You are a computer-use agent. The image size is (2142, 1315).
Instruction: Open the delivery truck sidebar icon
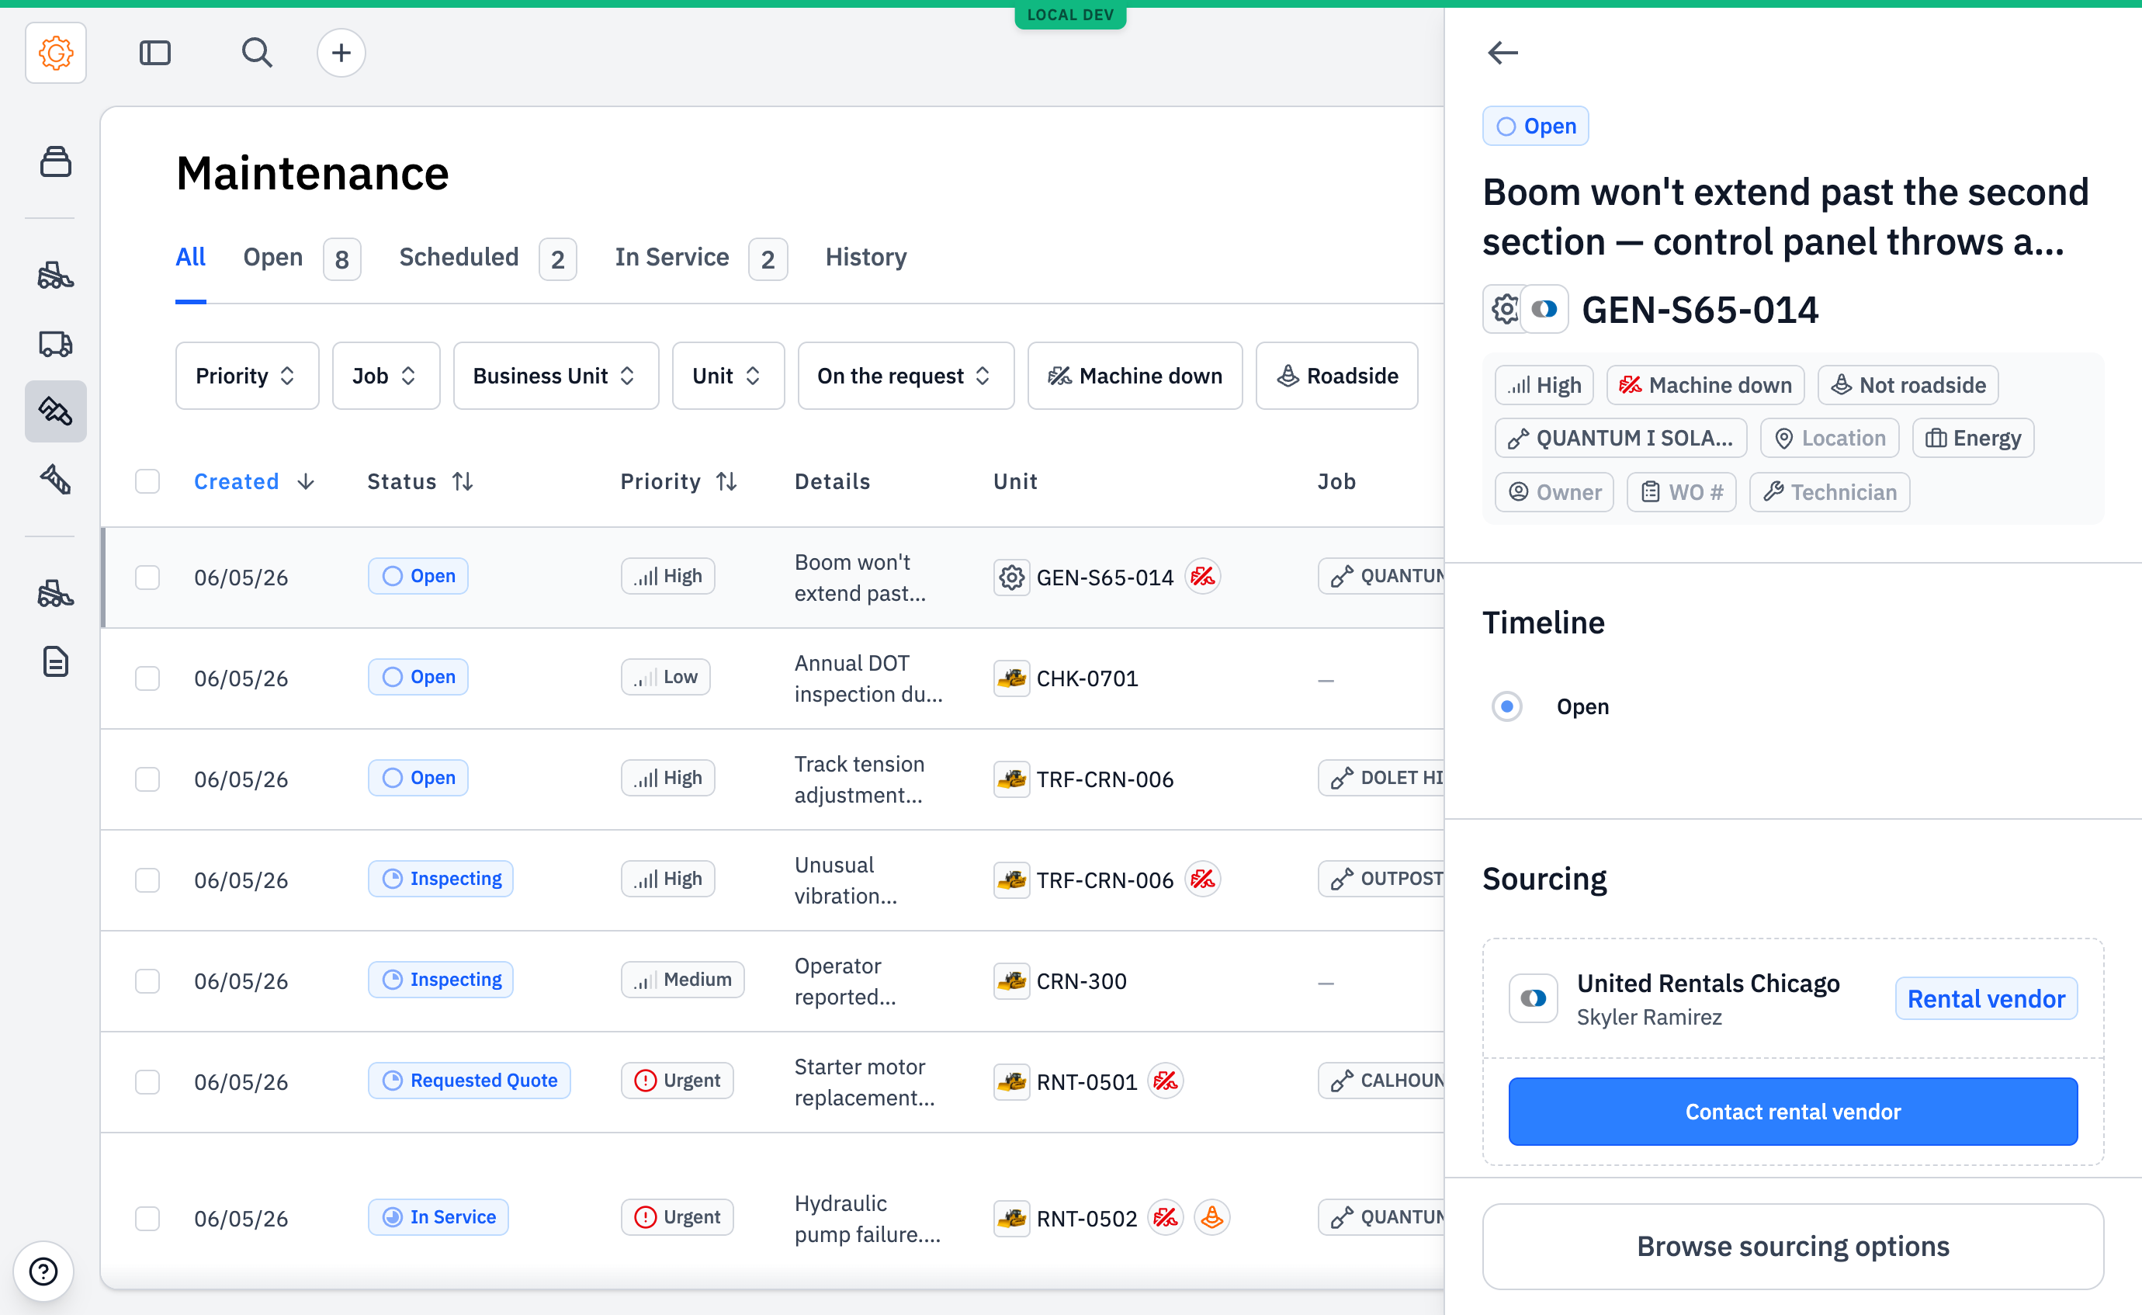(x=56, y=344)
